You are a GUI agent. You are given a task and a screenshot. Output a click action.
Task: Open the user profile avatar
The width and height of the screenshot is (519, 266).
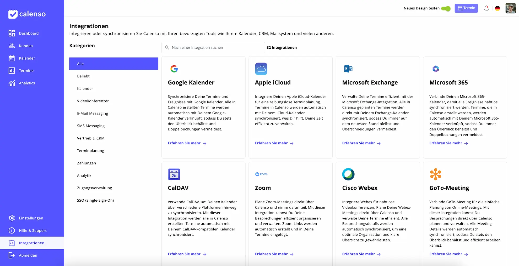point(510,8)
